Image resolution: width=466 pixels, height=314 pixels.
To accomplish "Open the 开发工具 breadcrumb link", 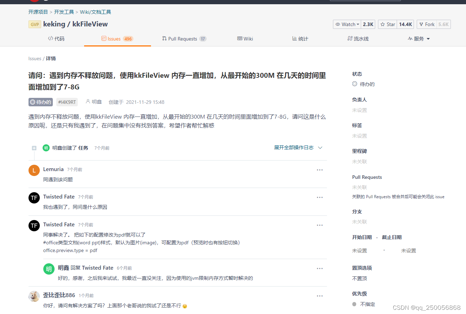I will tap(64, 12).
